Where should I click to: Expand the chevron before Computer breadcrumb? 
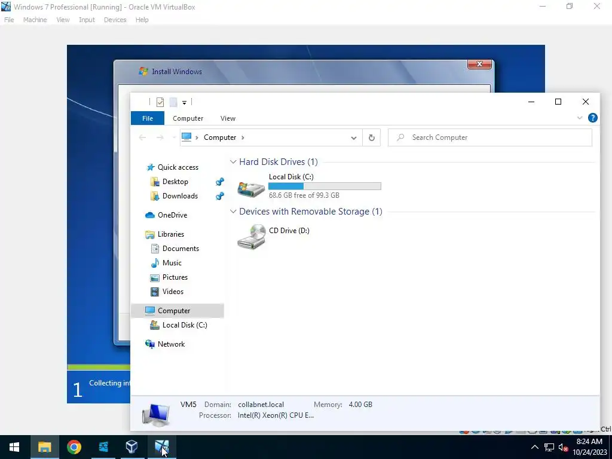point(197,137)
